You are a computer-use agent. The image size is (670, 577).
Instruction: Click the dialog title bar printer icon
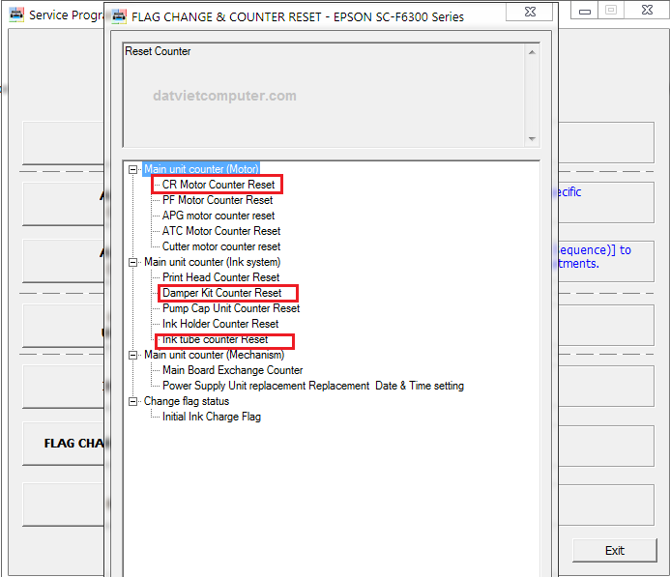(117, 16)
